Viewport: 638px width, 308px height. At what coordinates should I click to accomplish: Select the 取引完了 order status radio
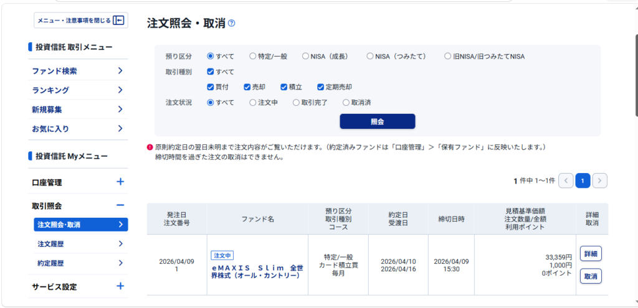coord(297,103)
